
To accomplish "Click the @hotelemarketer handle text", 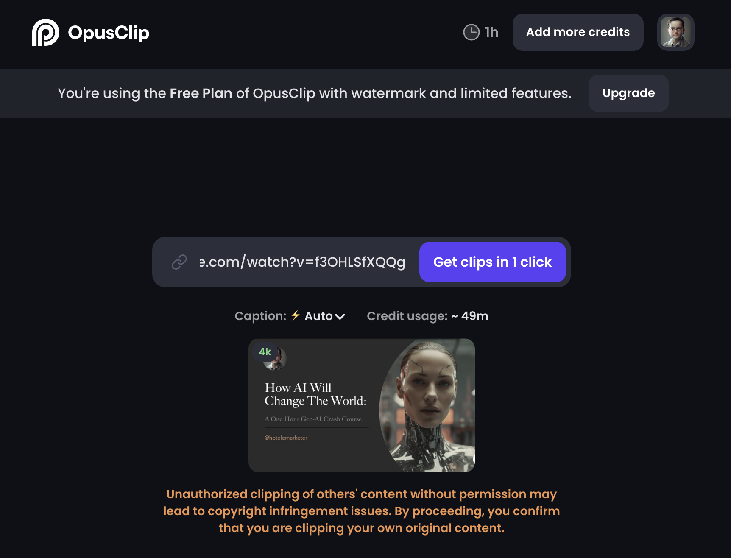I will (286, 438).
